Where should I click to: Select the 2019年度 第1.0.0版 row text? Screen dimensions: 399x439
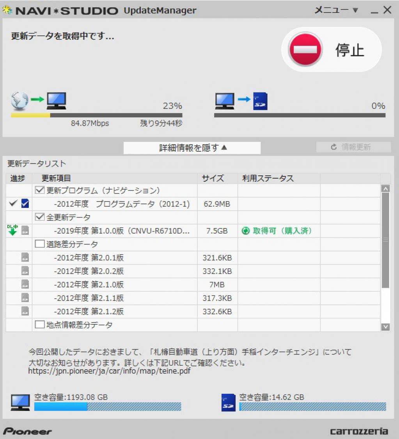click(122, 231)
